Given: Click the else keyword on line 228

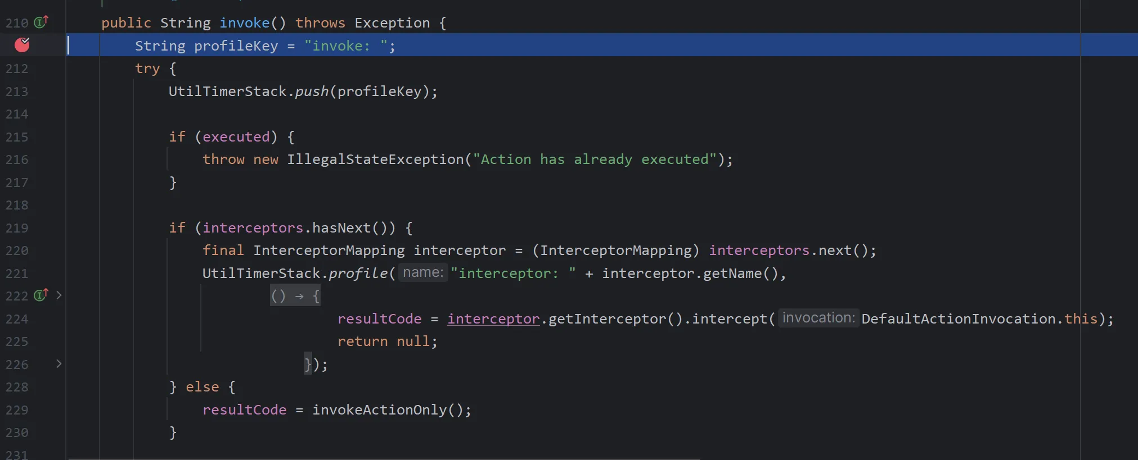Looking at the screenshot, I should pos(202,387).
